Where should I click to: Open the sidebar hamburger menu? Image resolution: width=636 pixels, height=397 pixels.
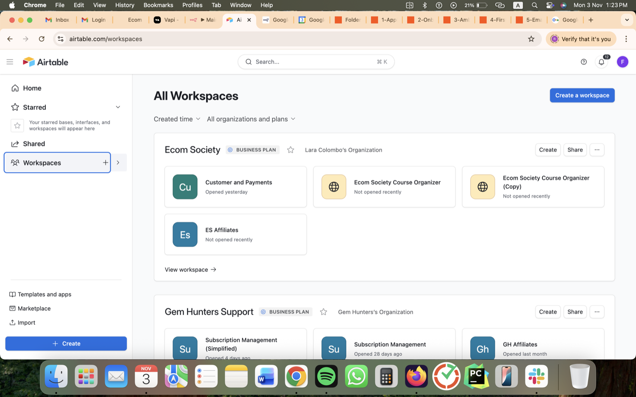pos(10,62)
